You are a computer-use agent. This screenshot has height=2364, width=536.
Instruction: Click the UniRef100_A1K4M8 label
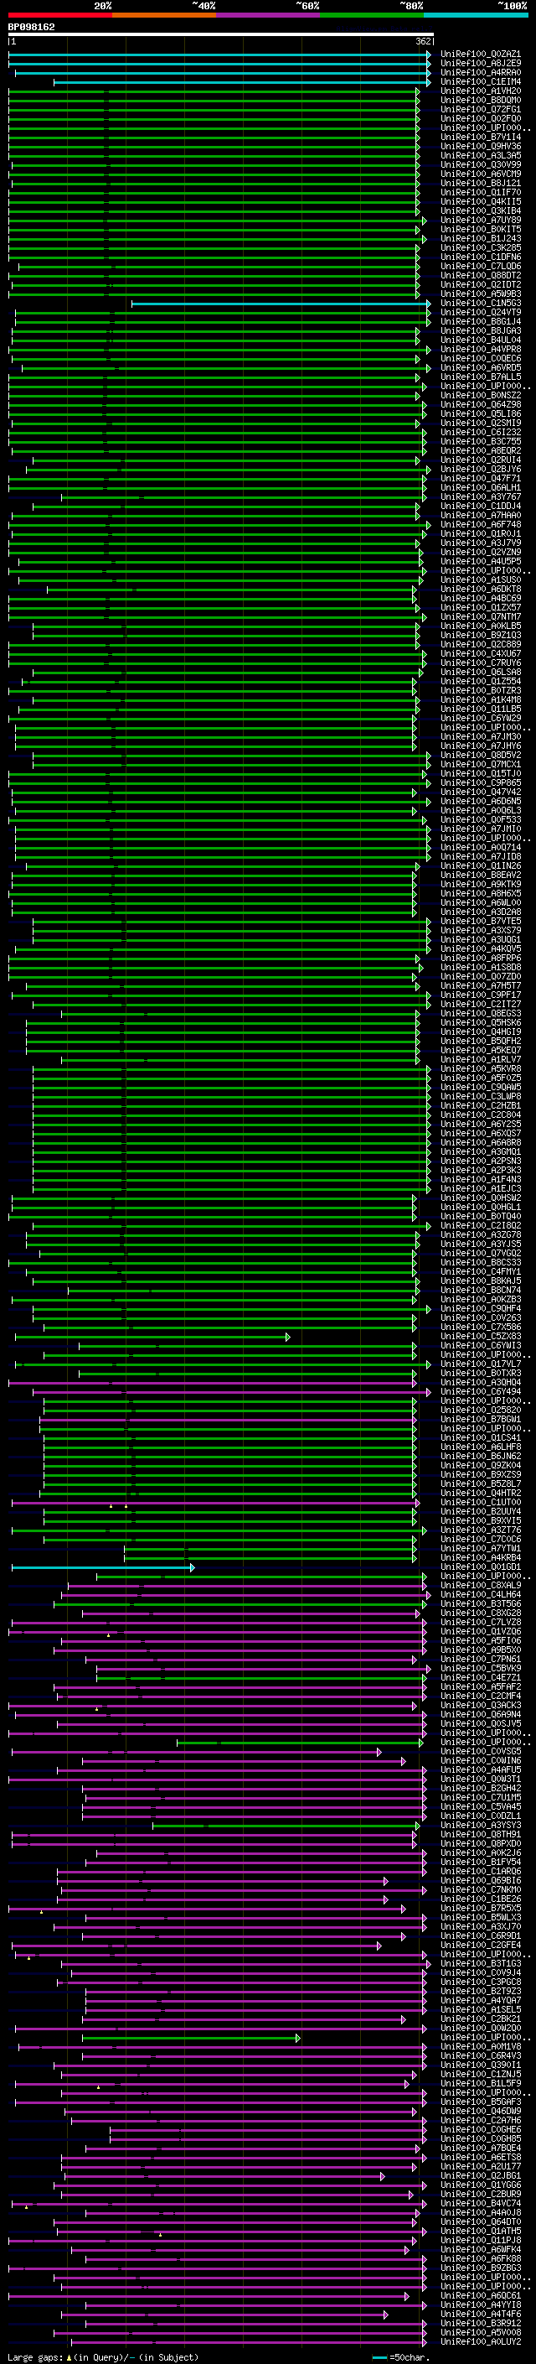[480, 700]
